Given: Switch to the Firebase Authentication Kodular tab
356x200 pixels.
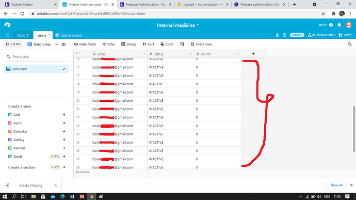Looking at the screenshot, I should coord(145,4).
